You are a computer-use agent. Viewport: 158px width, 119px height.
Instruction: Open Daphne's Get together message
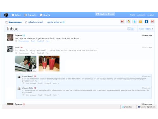pyautogui.click(x=47, y=38)
